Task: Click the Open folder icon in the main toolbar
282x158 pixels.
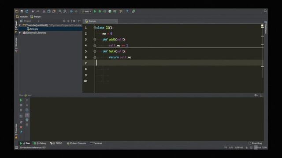Action: [17, 11]
